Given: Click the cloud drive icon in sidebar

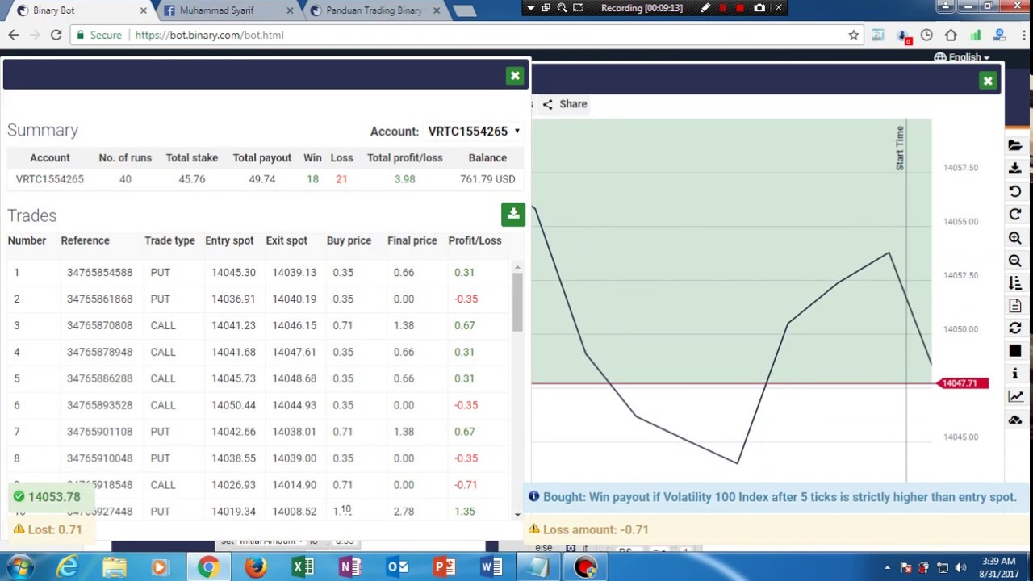Looking at the screenshot, I should (x=1015, y=420).
